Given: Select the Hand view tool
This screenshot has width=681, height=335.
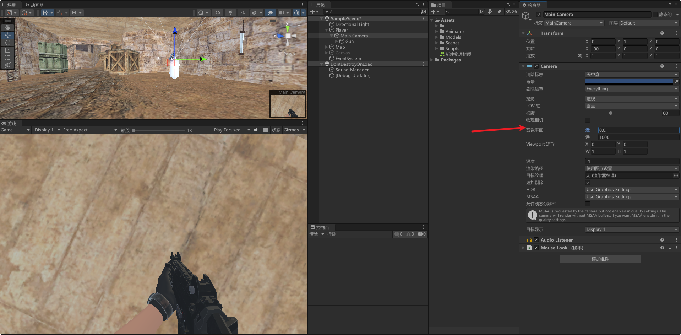Looking at the screenshot, I should pyautogui.click(x=8, y=28).
